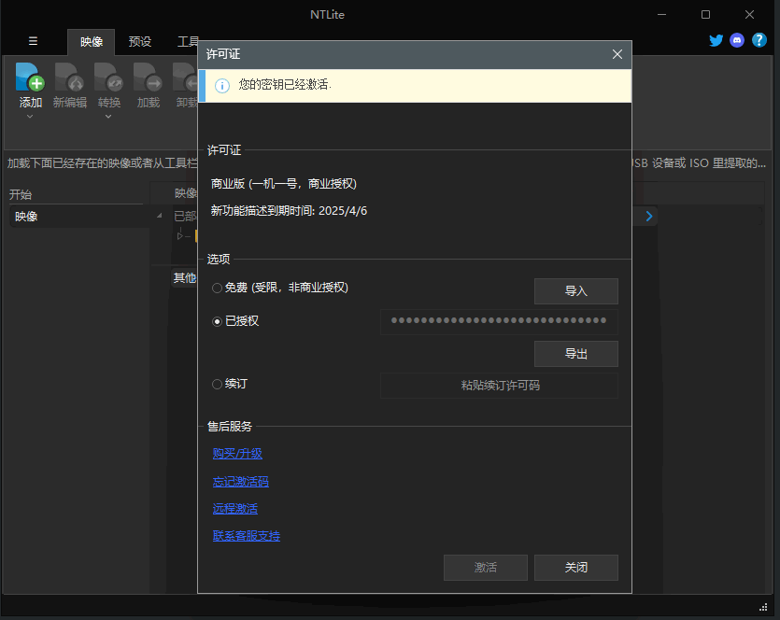Viewport: 780px width, 620px height.
Task: Click the 加载 (Load) toolbar icon
Action: [148, 78]
